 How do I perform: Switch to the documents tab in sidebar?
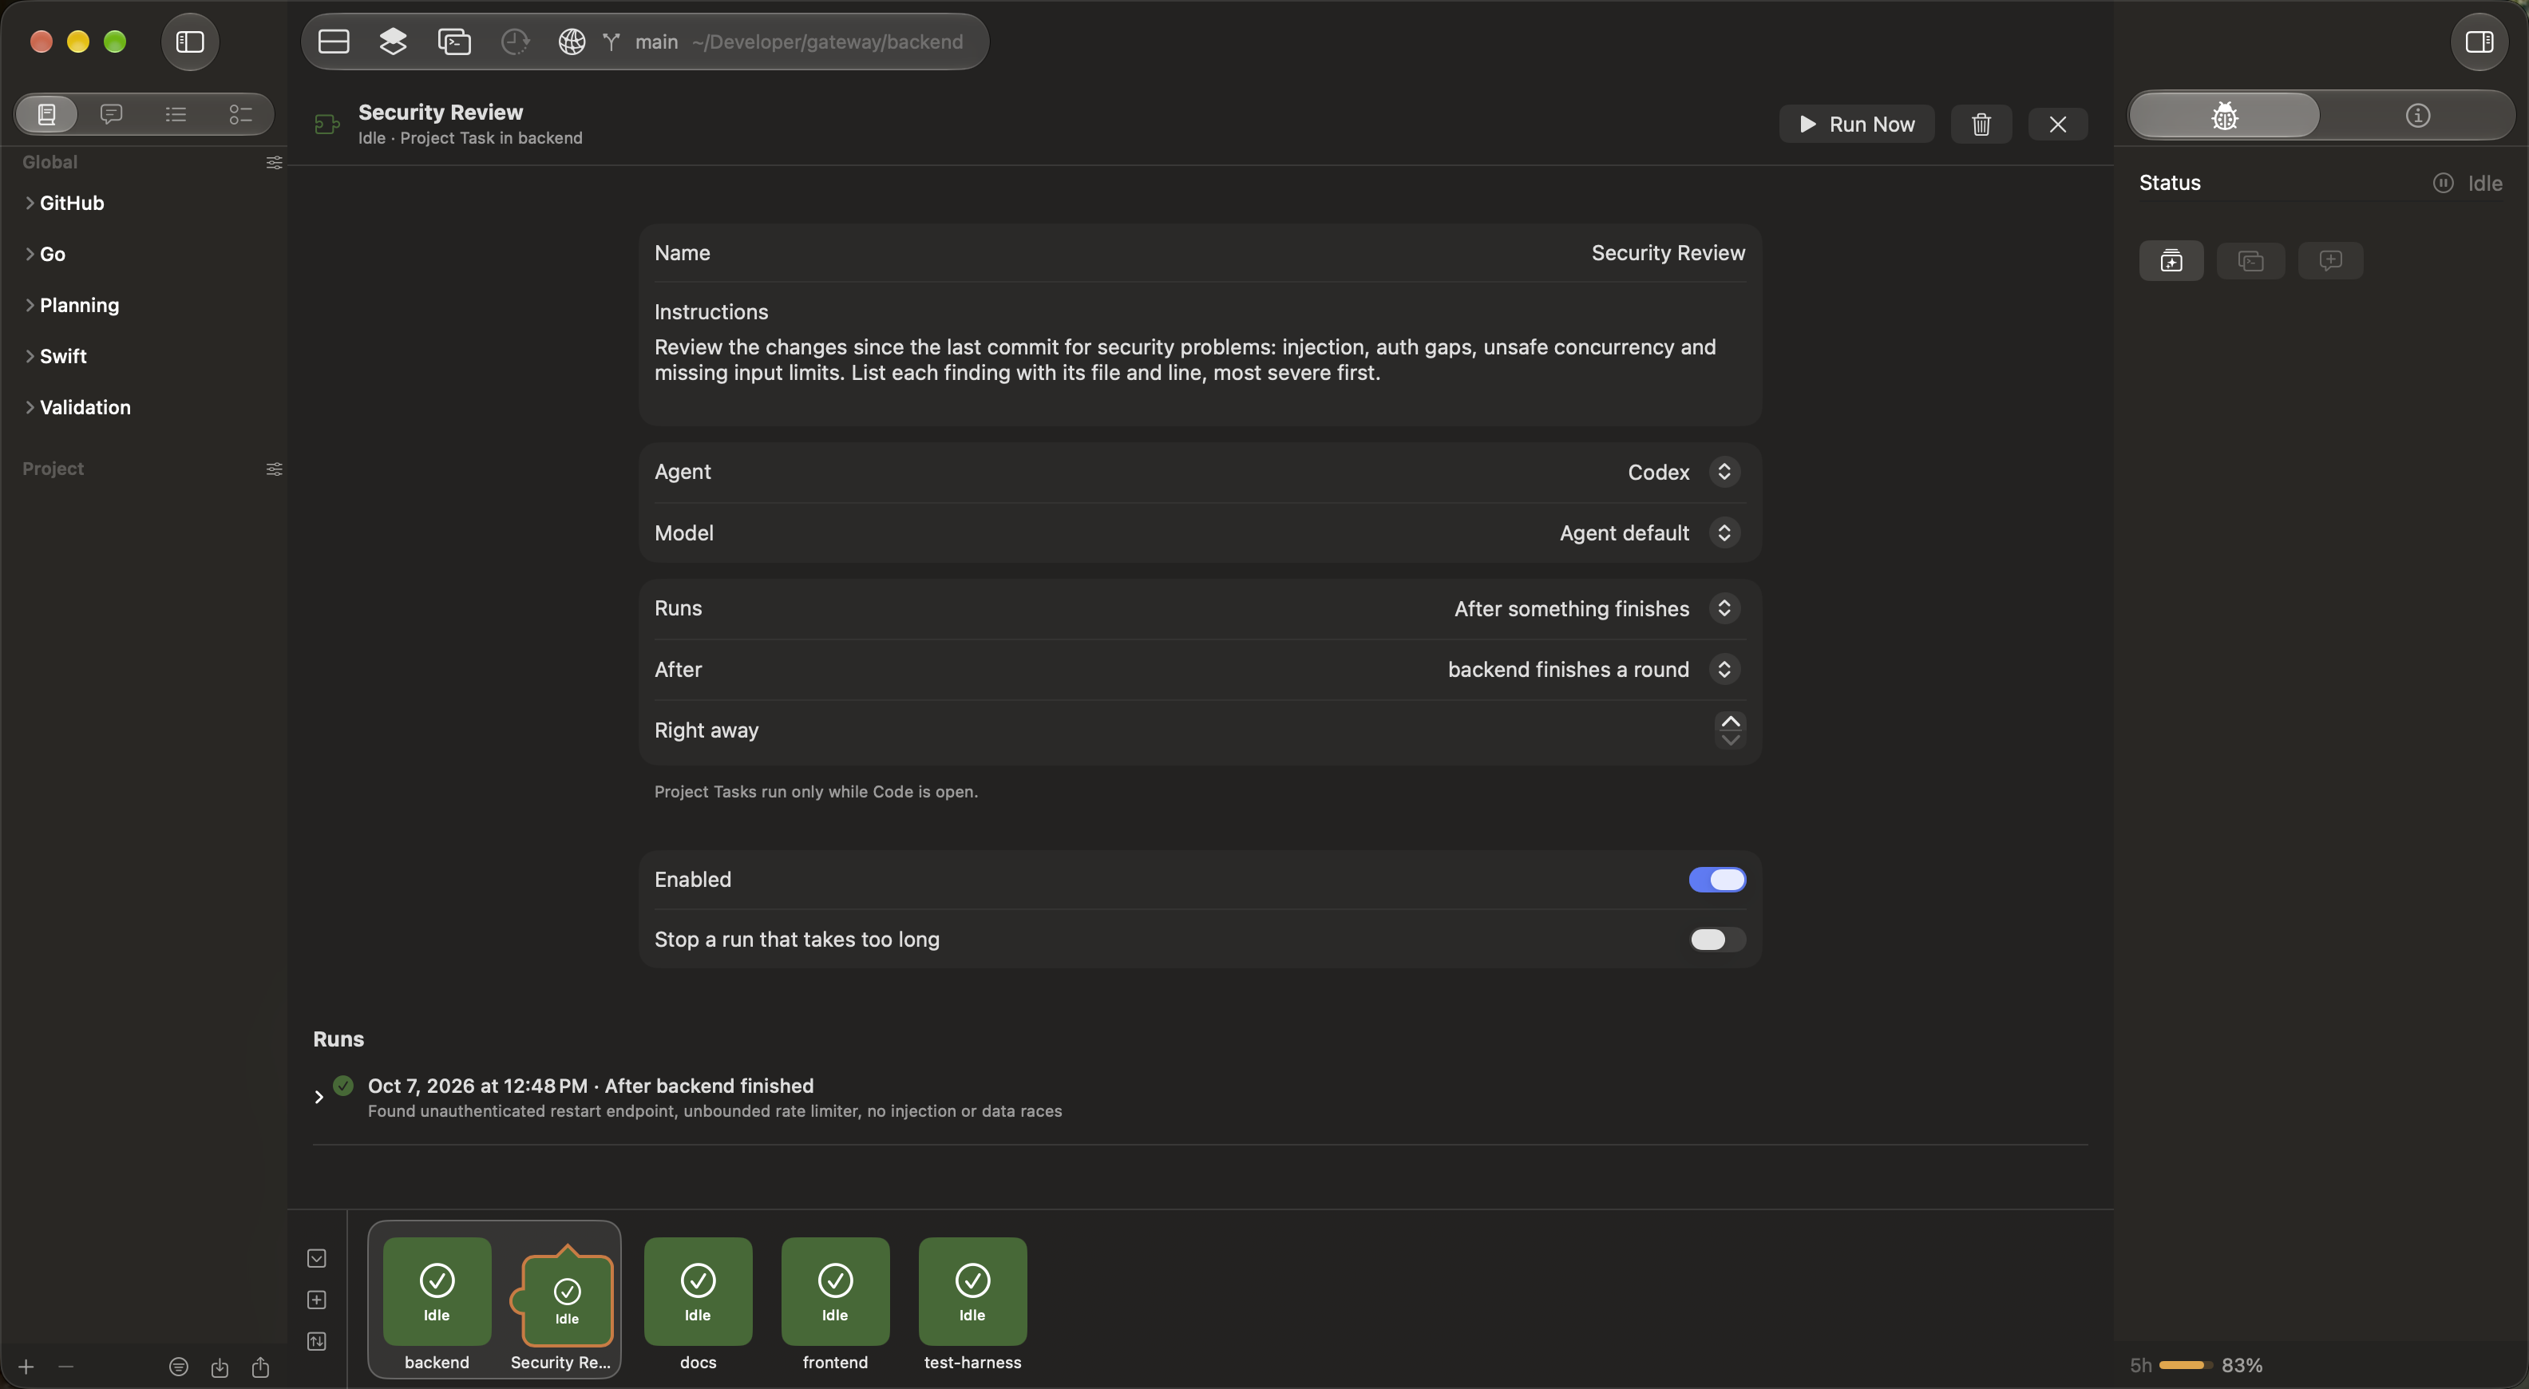[46, 115]
